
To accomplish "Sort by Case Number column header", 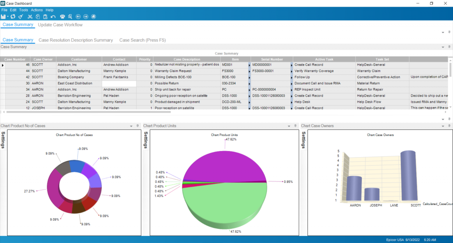I will (15, 59).
